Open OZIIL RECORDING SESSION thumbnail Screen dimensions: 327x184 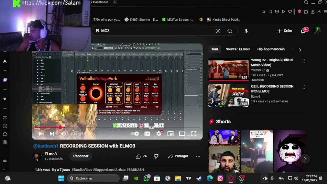click(x=229, y=96)
